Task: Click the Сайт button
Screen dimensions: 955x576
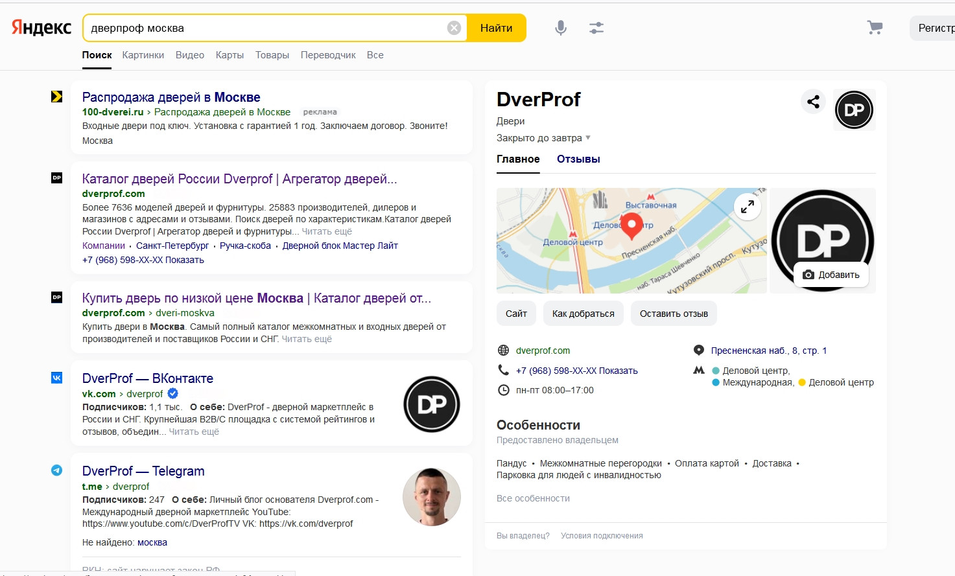Action: (516, 314)
